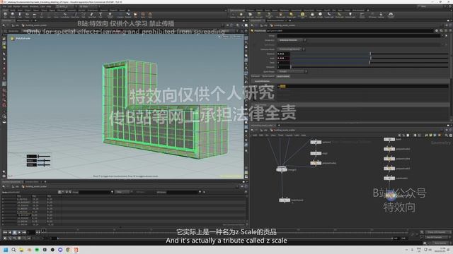Click obj path button in viewport pane

[x=16, y=25]
